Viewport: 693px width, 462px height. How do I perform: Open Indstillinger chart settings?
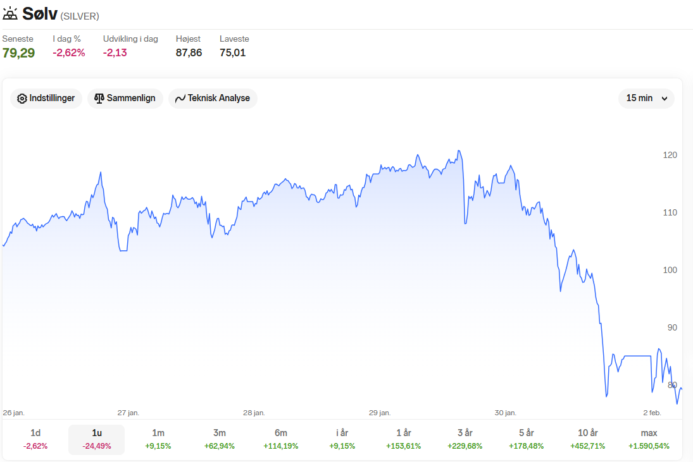46,98
